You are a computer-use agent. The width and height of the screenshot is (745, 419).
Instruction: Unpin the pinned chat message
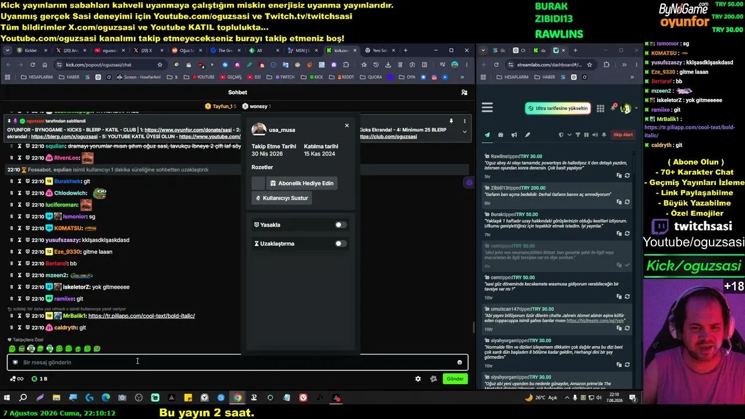(x=450, y=121)
